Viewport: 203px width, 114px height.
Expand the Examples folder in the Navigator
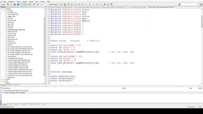[4, 11]
